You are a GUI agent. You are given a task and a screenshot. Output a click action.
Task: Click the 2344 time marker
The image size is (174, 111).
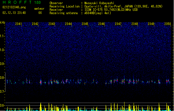point(68,24)
